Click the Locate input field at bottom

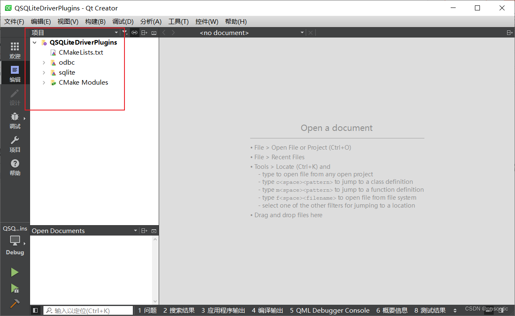[88, 310]
